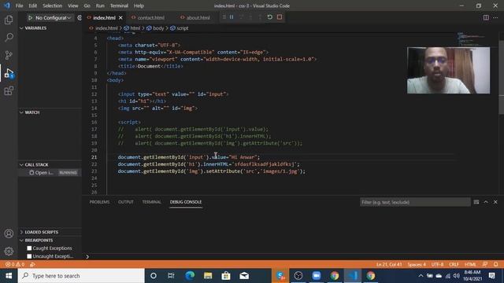The image size is (504, 283).
Task: Toggle Caught Exceptions breakpoint checkbox
Action: click(29, 248)
